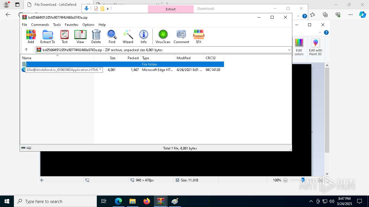
Task: Click zoom out minus button in Paint
Action: click(x=285, y=180)
